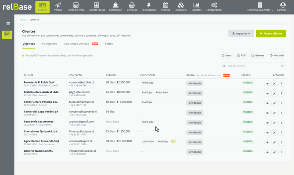Click the INICIO breadcrumb link
The width and height of the screenshot is (294, 175).
point(23,20)
